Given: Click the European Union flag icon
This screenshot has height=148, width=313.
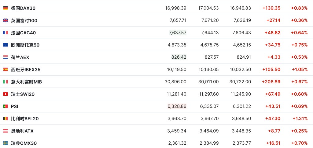Looking at the screenshot, I should (6, 45).
